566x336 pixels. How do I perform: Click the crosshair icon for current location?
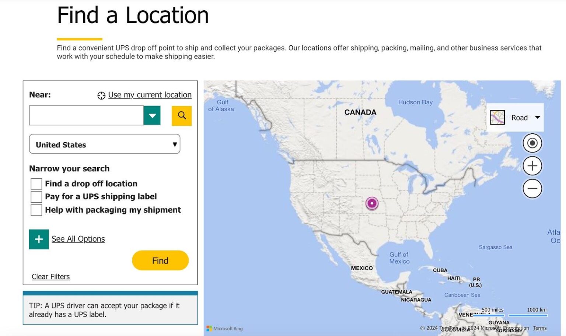pyautogui.click(x=101, y=95)
